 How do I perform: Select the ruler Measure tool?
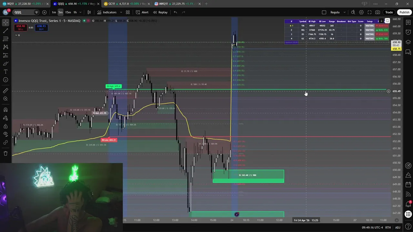click(5, 91)
